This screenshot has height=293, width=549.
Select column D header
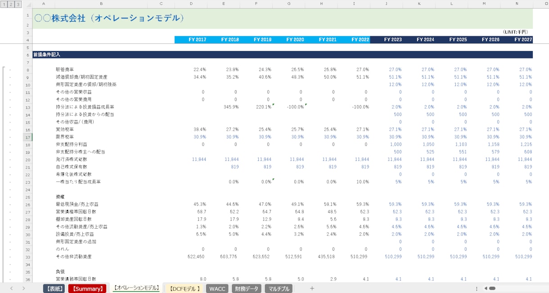click(191, 4)
